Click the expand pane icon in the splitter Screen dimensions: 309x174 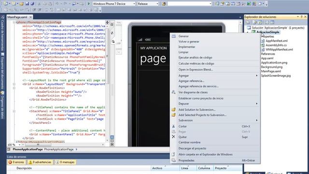pos(112,145)
